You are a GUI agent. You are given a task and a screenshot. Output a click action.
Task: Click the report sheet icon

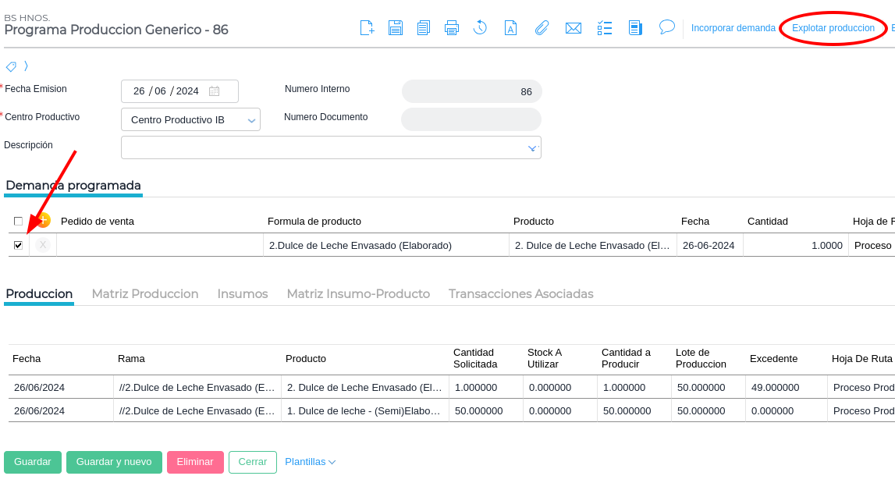tap(635, 27)
